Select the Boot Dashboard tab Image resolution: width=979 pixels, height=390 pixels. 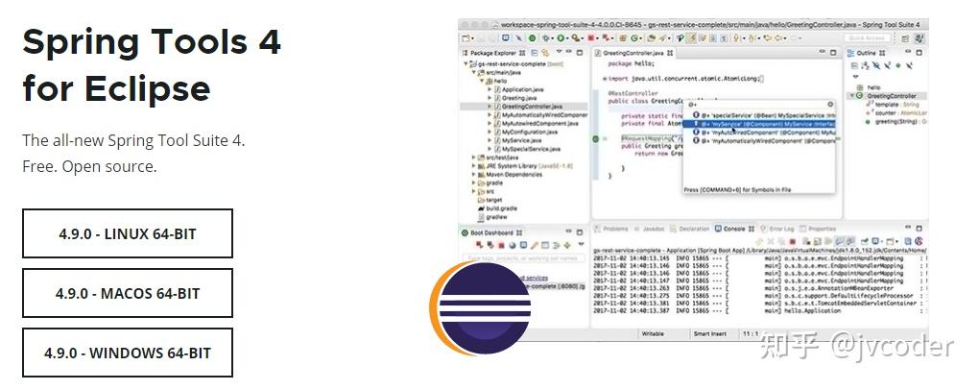tap(492, 232)
